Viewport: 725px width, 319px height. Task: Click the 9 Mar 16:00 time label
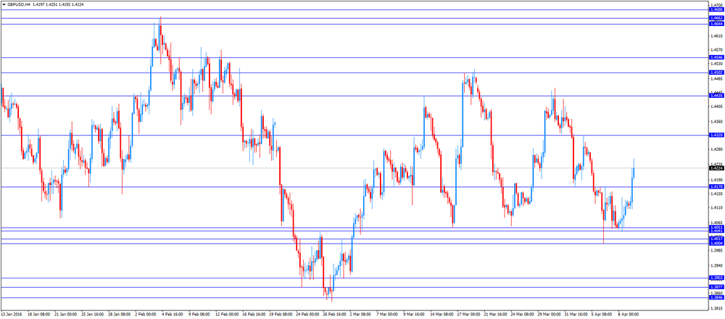[x=414, y=313]
